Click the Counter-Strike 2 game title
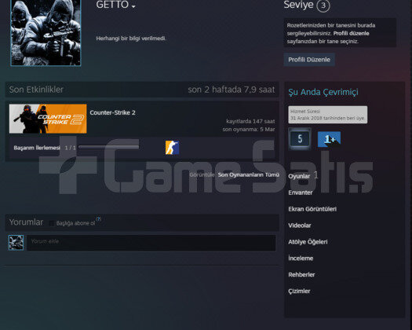Image resolution: width=412 pixels, height=330 pixels. pyautogui.click(x=112, y=112)
